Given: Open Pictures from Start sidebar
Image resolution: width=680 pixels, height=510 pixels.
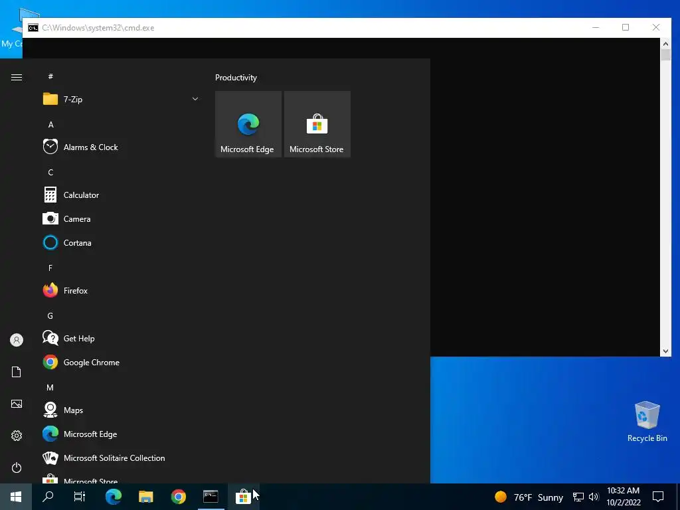Looking at the screenshot, I should [x=17, y=404].
